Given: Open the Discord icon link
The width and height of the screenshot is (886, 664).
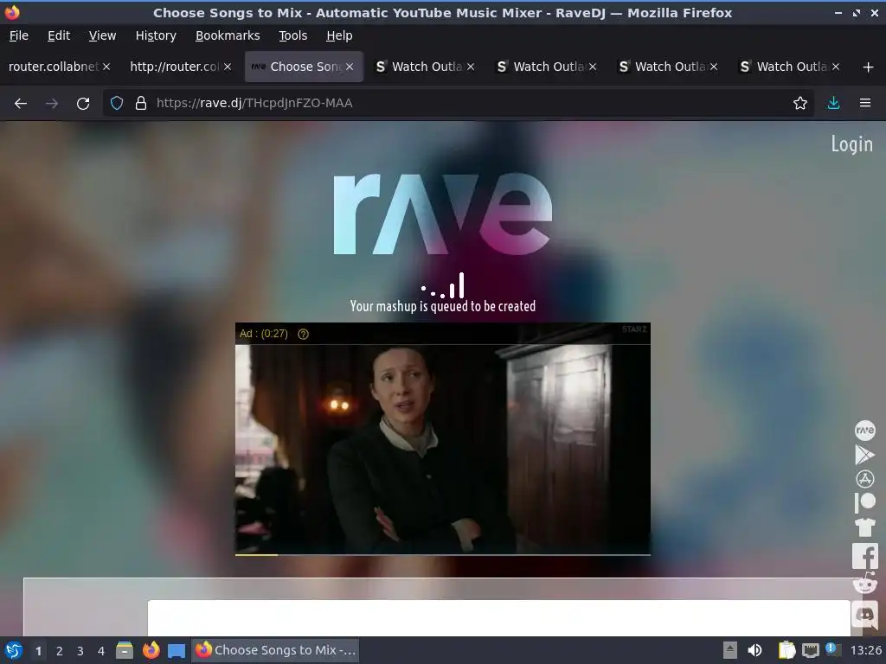Looking at the screenshot, I should [x=864, y=614].
